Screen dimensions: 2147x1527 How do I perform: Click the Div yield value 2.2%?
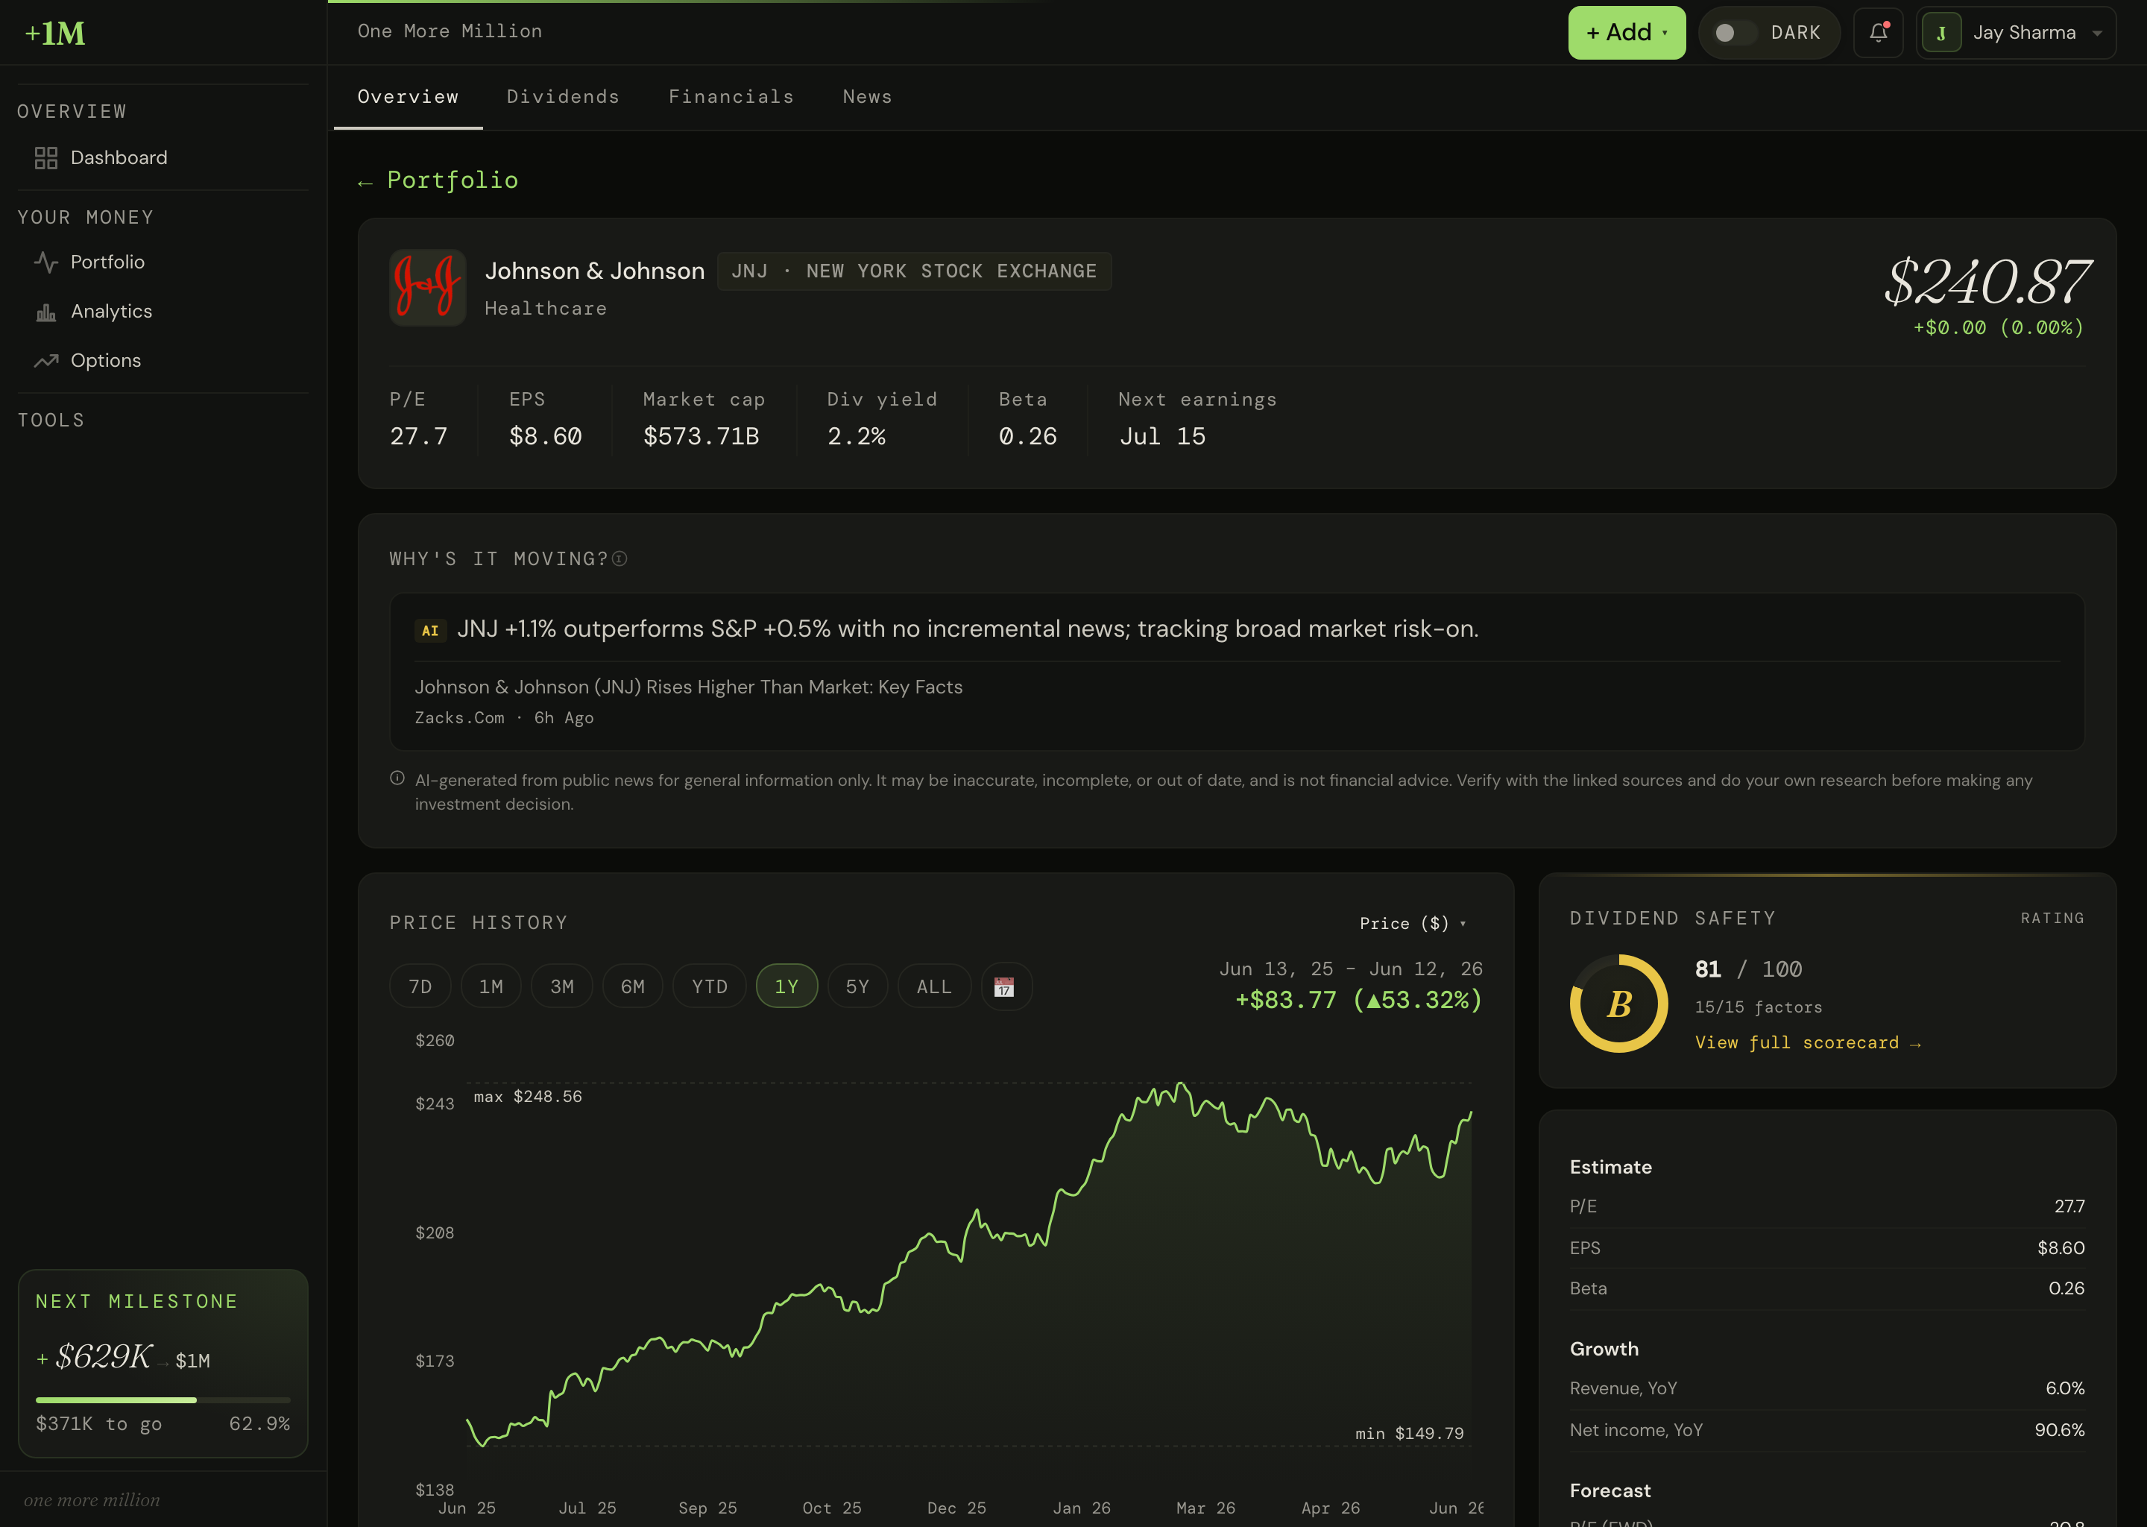(x=857, y=436)
